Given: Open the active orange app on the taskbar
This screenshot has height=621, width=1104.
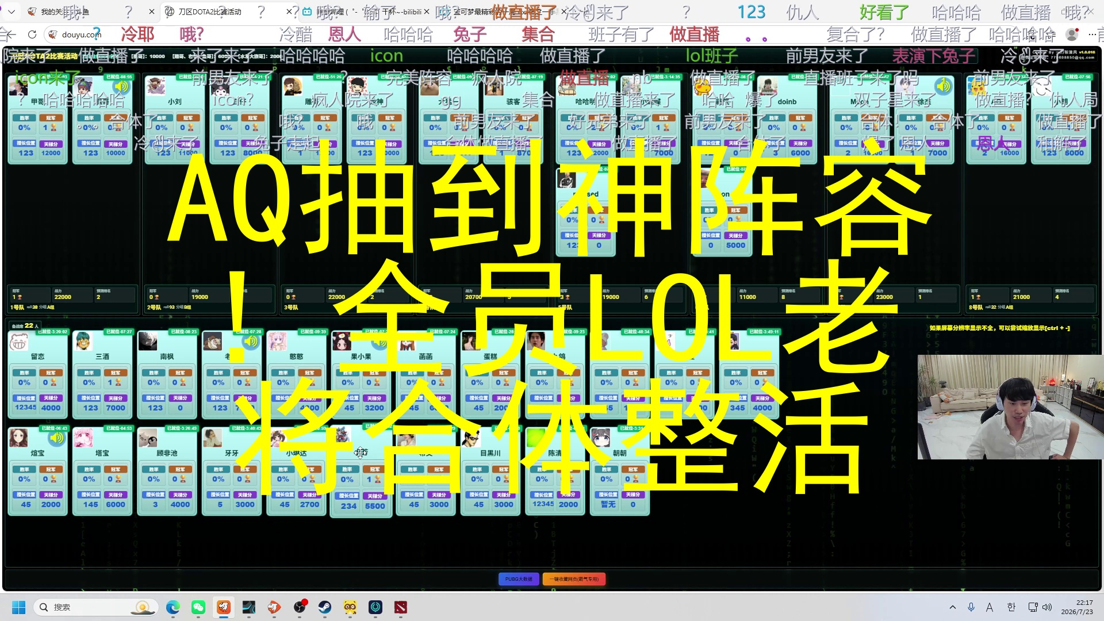Looking at the screenshot, I should click(x=224, y=607).
